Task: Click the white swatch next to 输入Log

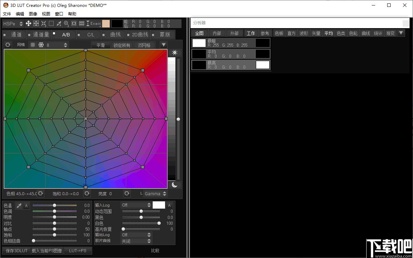Action: coord(159,205)
